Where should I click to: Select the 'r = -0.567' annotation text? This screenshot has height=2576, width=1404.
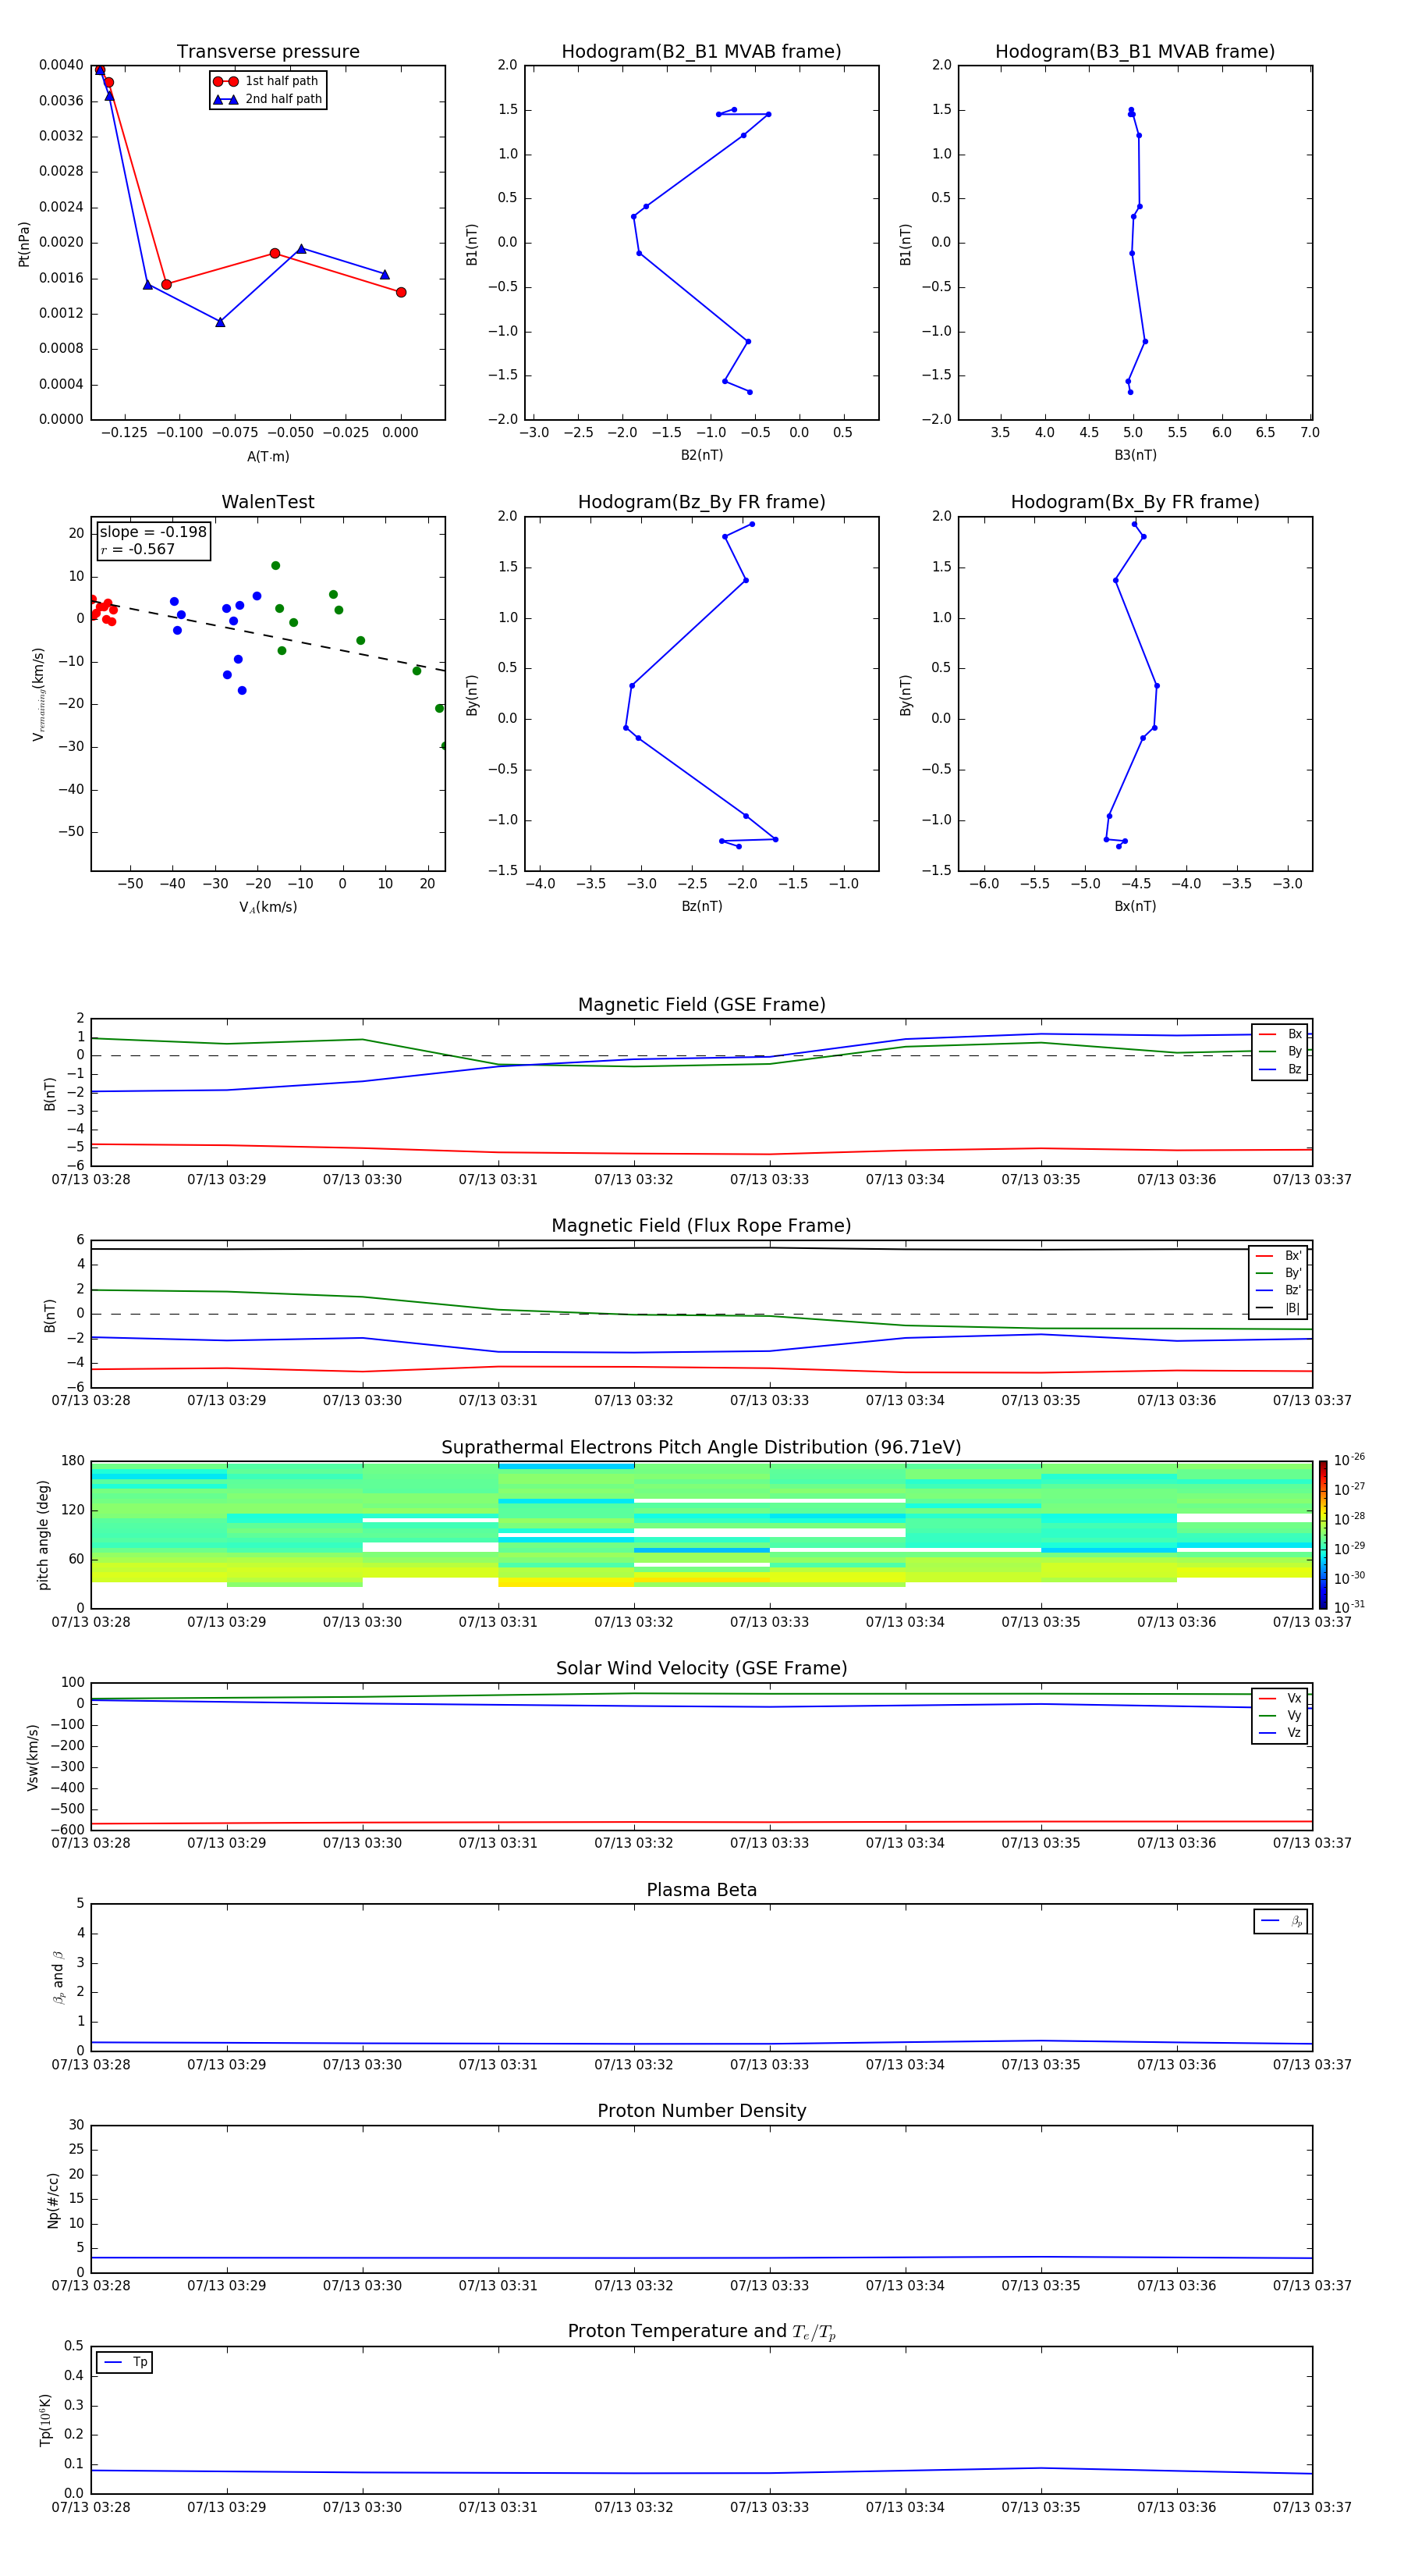click(x=138, y=549)
